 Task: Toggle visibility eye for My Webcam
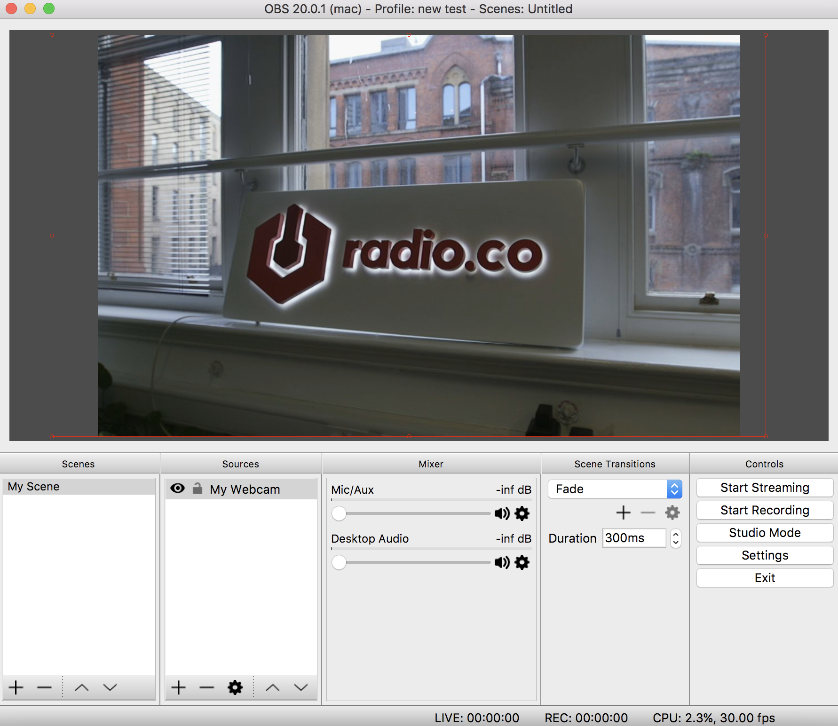tap(178, 488)
